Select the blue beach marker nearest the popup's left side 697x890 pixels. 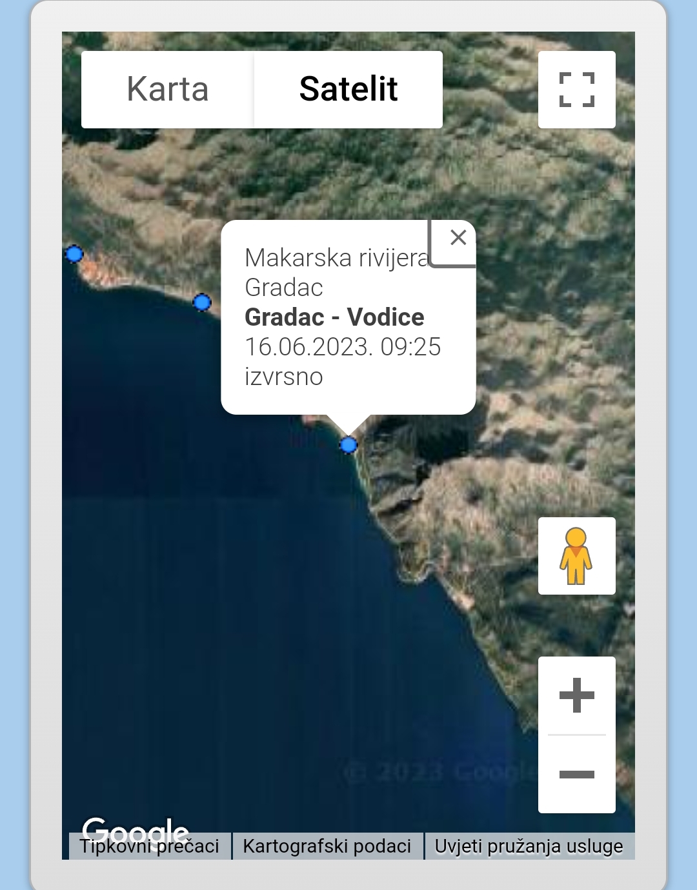[202, 302]
